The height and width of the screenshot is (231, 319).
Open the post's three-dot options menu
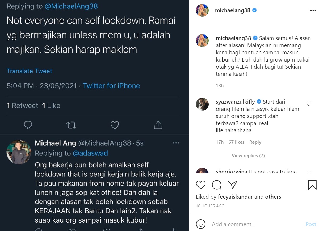click(313, 11)
